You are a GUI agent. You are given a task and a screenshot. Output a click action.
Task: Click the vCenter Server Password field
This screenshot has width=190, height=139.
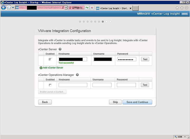click(x=127, y=59)
